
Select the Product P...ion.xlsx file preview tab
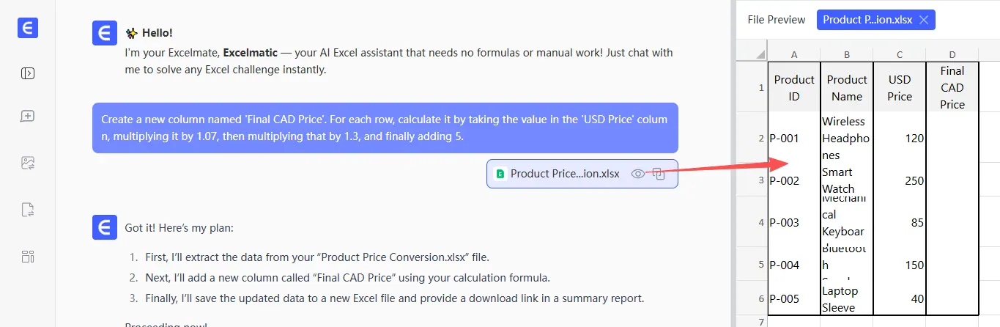point(867,20)
